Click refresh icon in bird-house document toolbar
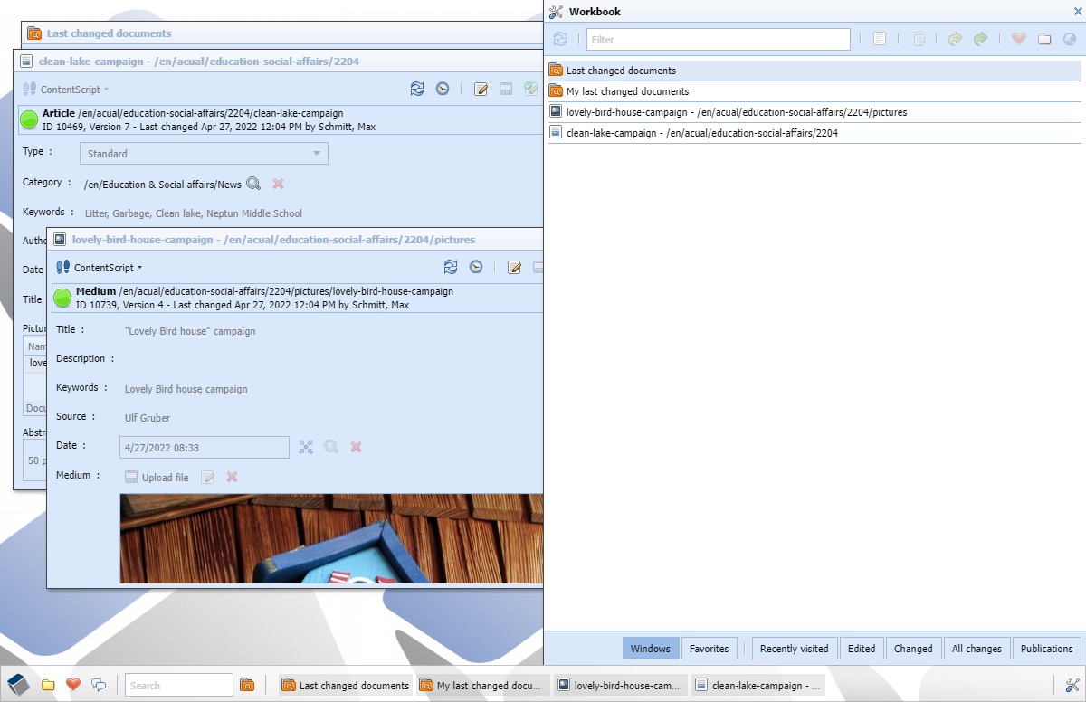The width and height of the screenshot is (1086, 702). 451,267
